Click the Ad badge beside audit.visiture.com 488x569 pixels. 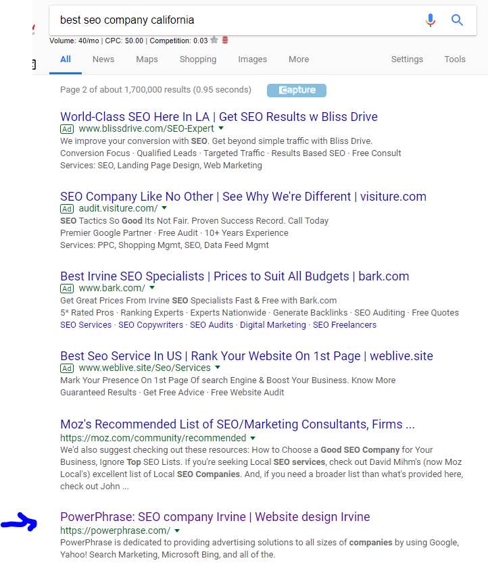[67, 209]
